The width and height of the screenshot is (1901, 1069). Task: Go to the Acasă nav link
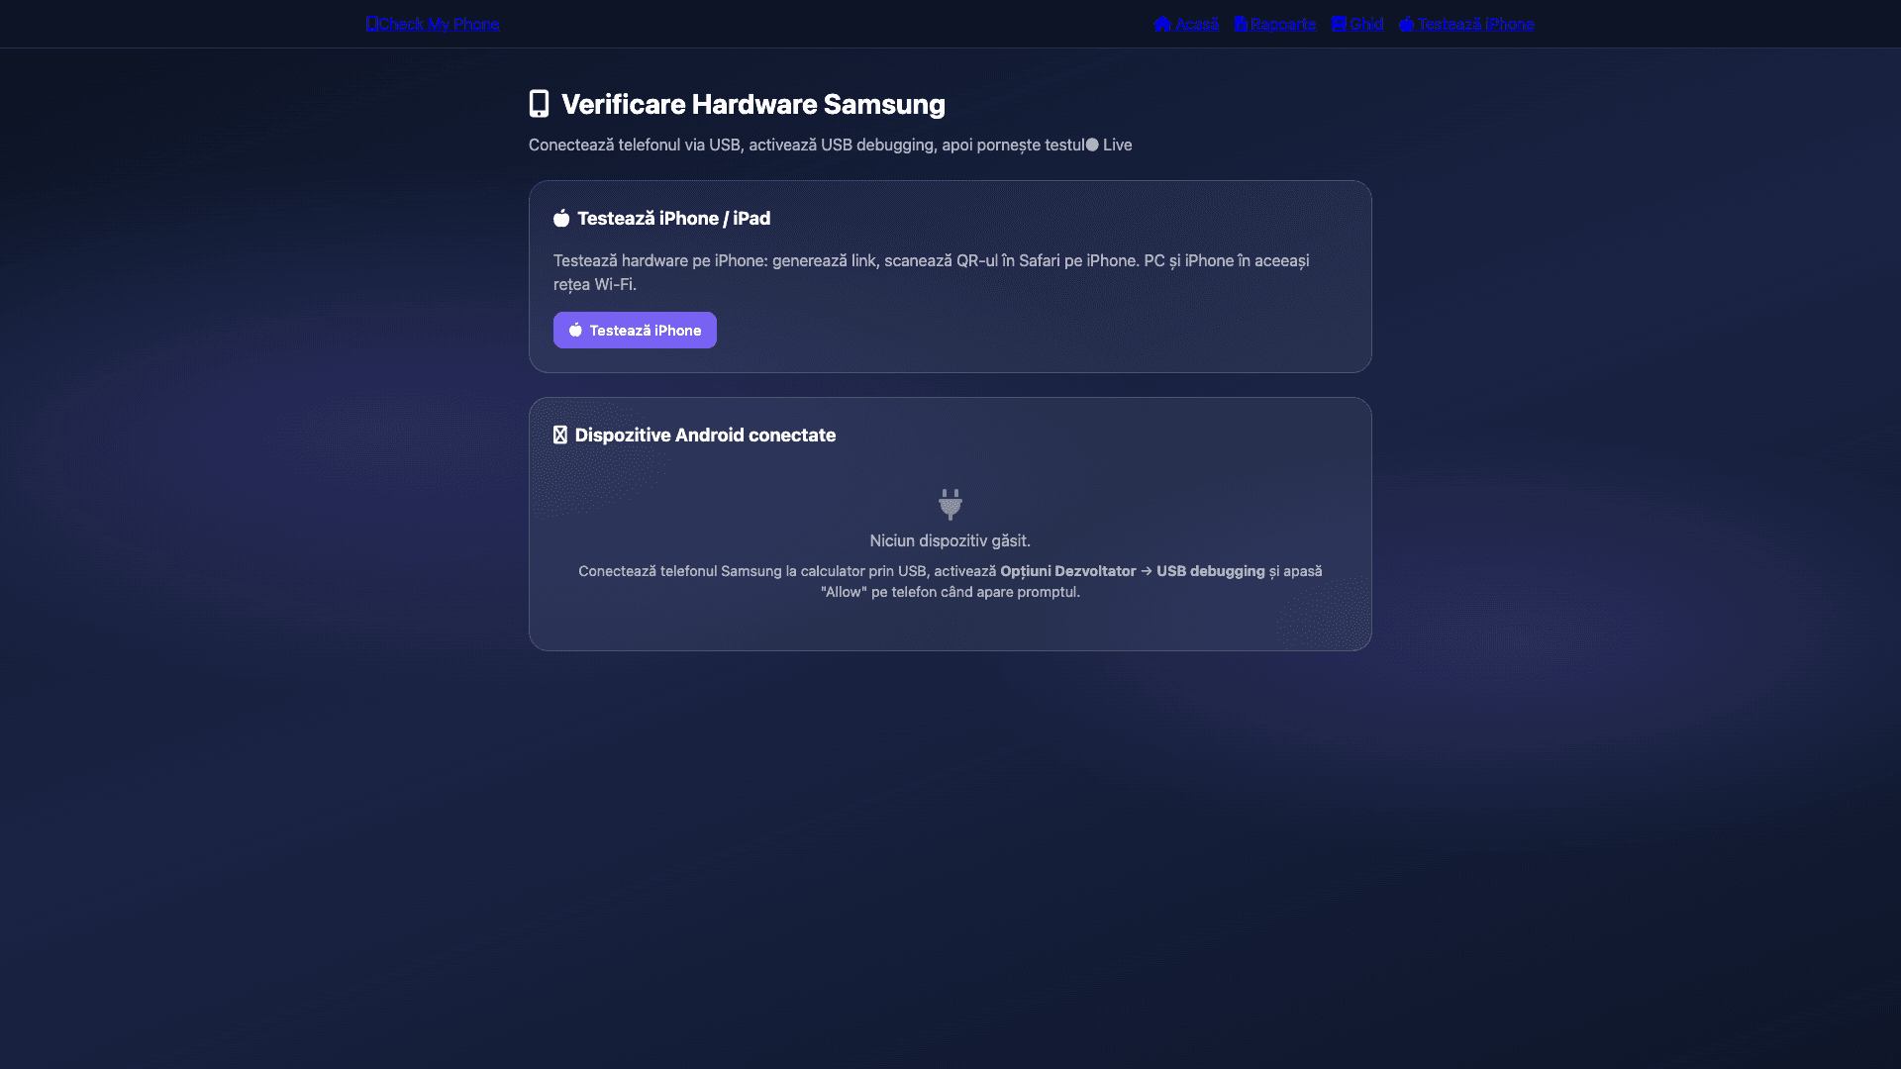1186,24
